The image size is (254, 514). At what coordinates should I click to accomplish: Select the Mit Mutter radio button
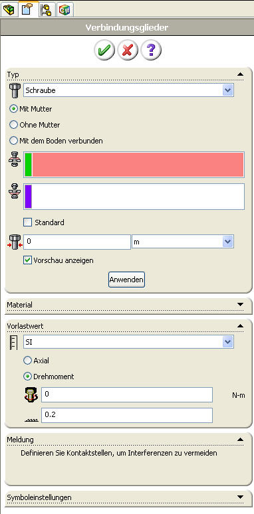coord(13,109)
